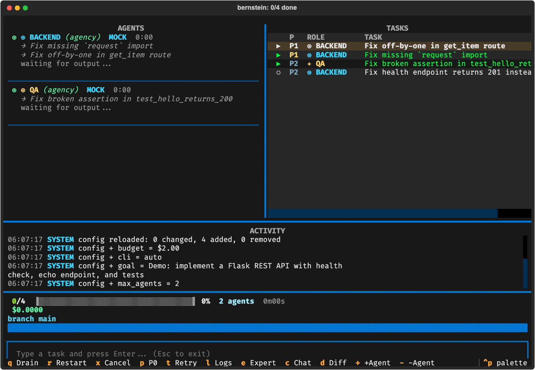Click the cyan role icon before BACKEND agent name

tap(23, 38)
